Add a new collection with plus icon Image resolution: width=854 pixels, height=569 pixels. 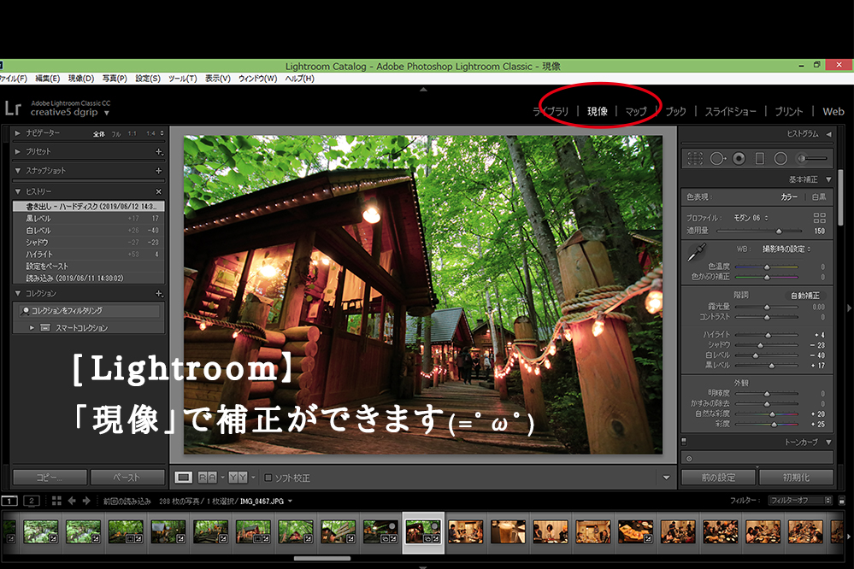(x=159, y=294)
